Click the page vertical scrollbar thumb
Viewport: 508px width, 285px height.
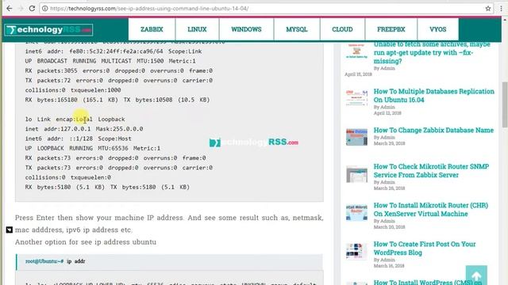505,104
